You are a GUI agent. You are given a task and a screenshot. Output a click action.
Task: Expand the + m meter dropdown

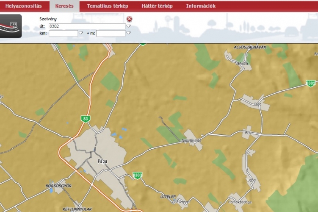point(128,33)
